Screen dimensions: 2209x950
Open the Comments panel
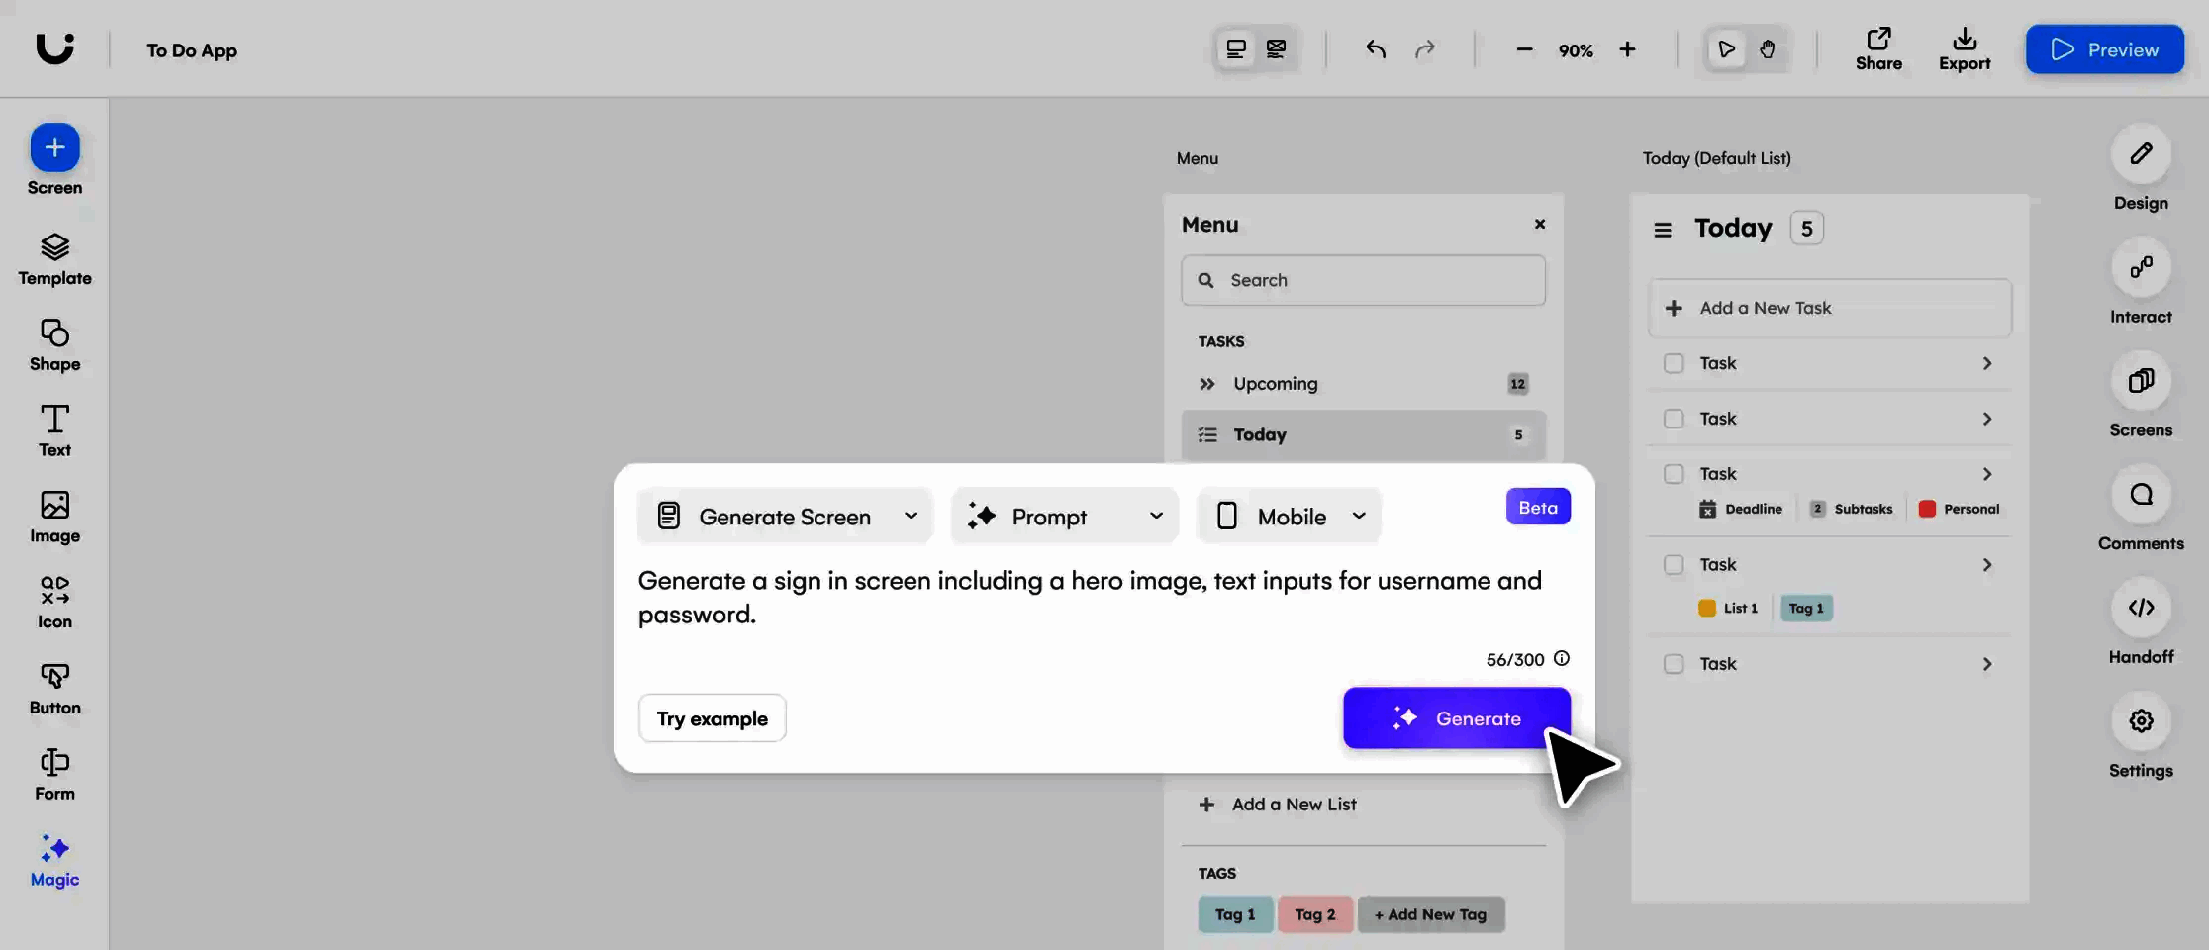pos(2141,495)
